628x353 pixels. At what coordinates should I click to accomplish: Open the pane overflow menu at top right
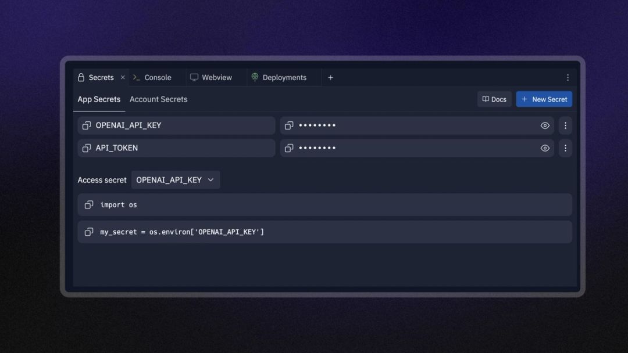click(x=568, y=77)
